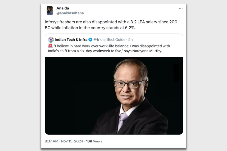Click the red siren emoji in quoted tweet
227x151 pixels.
pyautogui.click(x=50, y=46)
